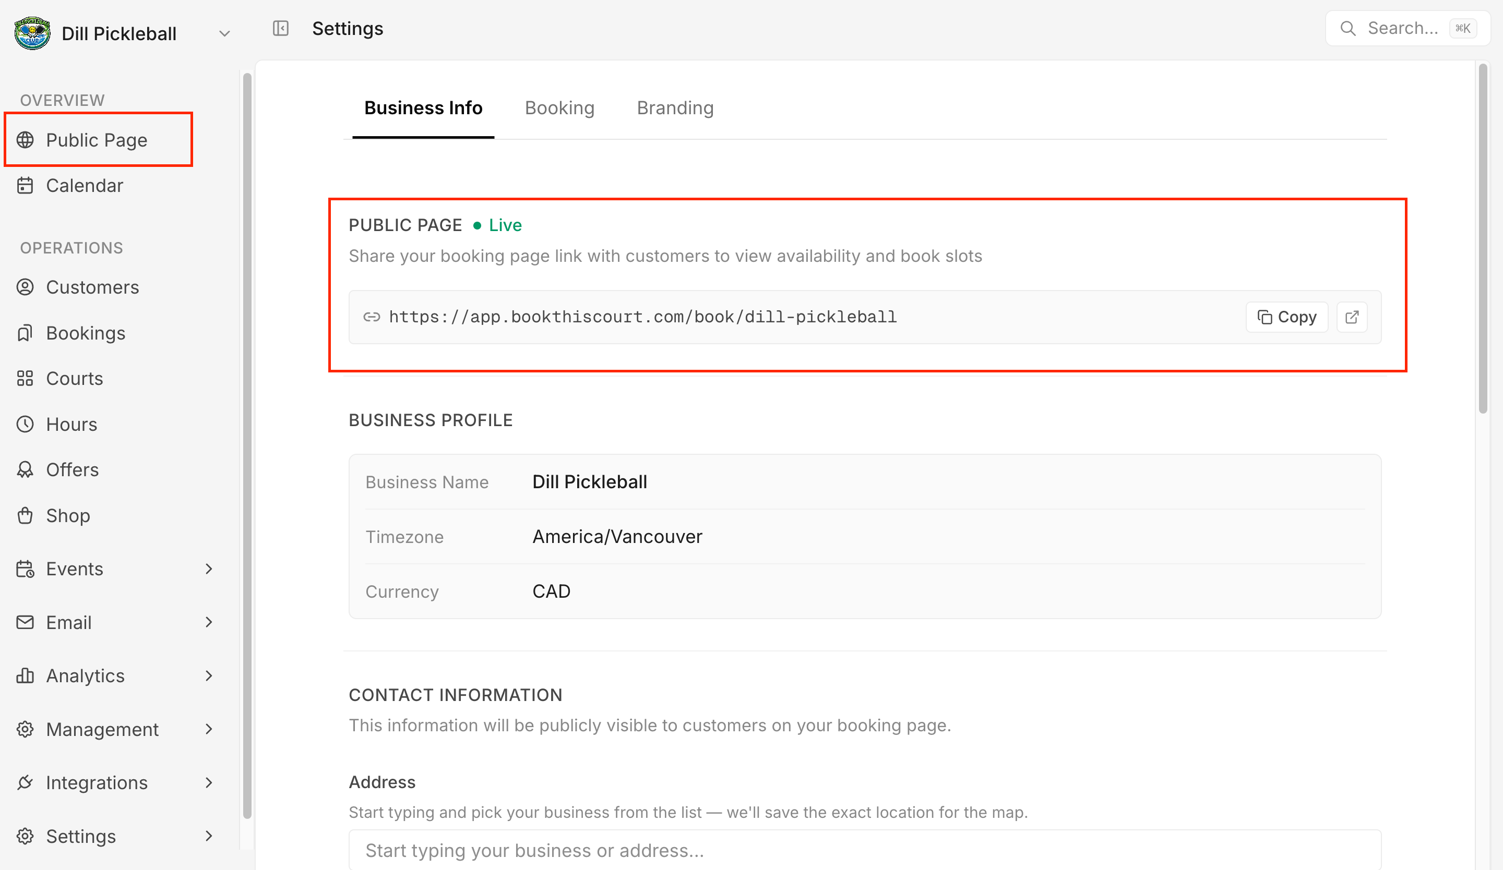Click the chain link icon beside the URL
This screenshot has width=1503, height=870.
[372, 317]
